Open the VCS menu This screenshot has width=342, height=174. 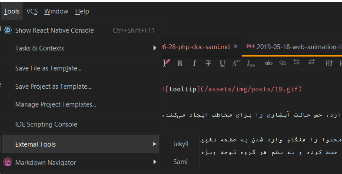(x=32, y=11)
